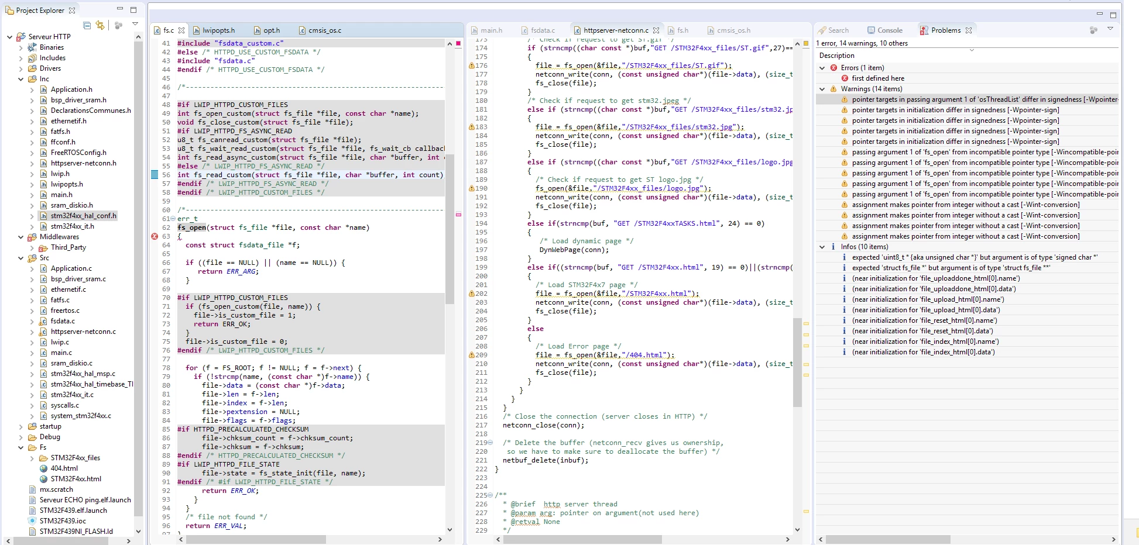The width and height of the screenshot is (1139, 545).
Task: Click the error marker beside line 63
Action: pos(155,236)
